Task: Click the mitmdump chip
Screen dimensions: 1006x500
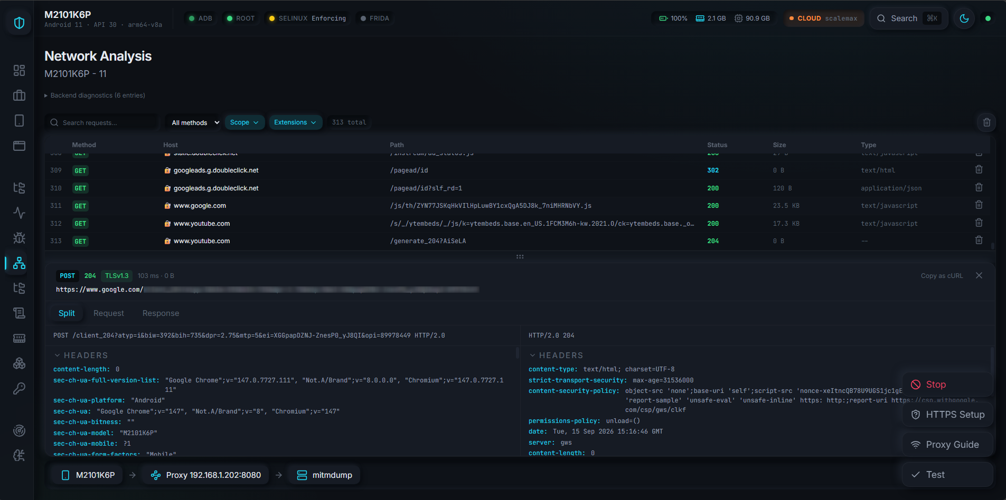Action: pyautogui.click(x=324, y=475)
